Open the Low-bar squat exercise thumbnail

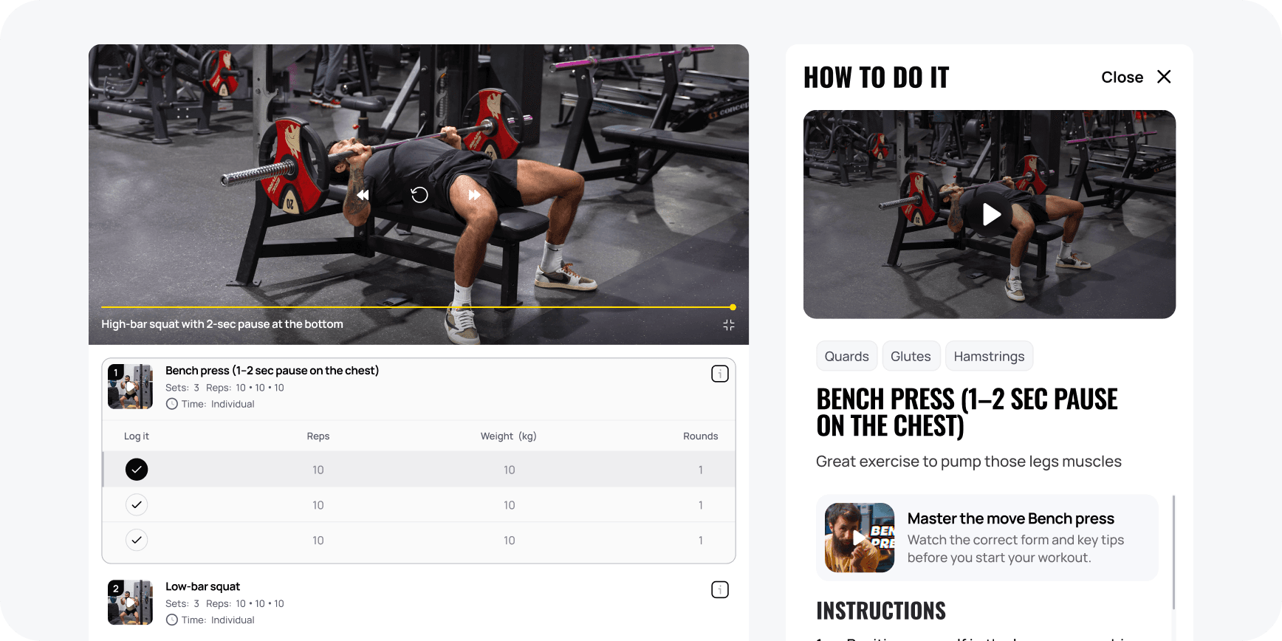(130, 603)
